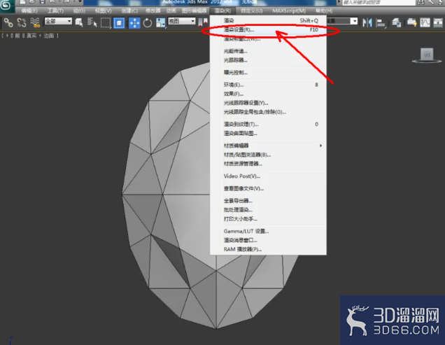Image resolution: width=445 pixels, height=345 pixels.
Task: Expand the 材质编辑器 submenu arrow
Action: tap(320, 146)
